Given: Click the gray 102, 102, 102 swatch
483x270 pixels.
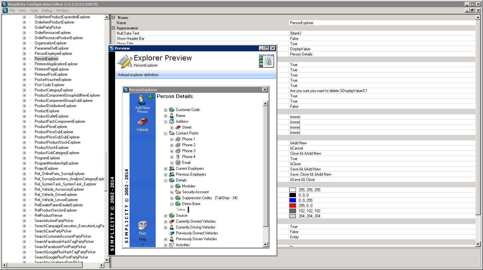Looking at the screenshot, I should point(293,211).
